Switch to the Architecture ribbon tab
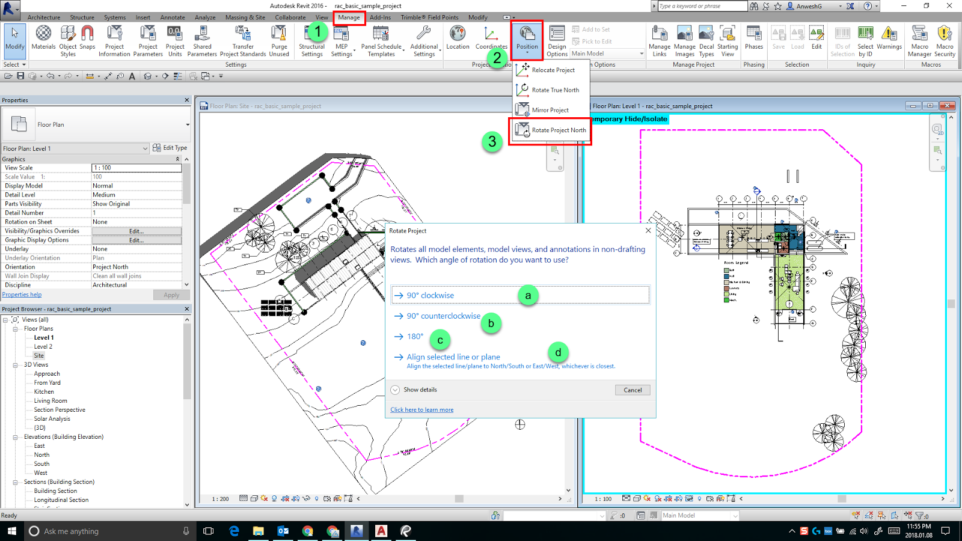This screenshot has height=541, width=962. point(44,17)
